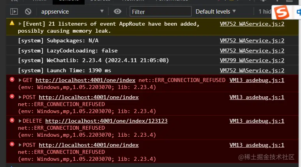The height and width of the screenshot is (167, 301).
Task: Expand the DELETE request error entry
Action: point(20,121)
